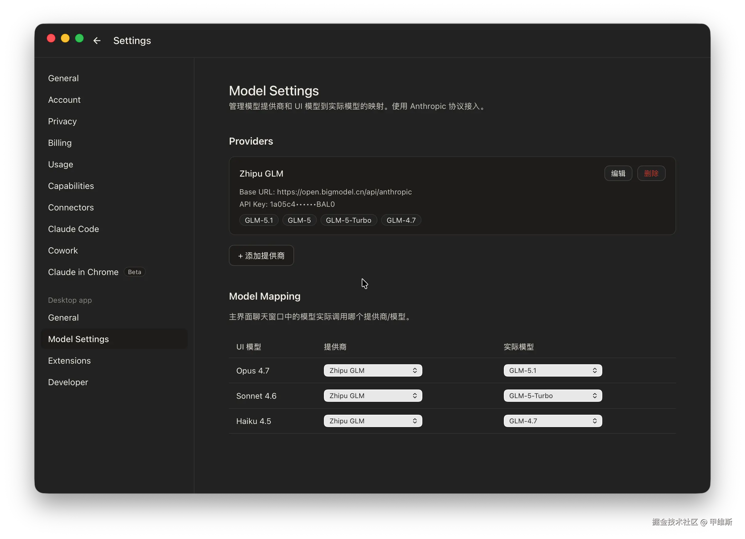This screenshot has height=539, width=745.
Task: Open the Developer settings page
Action: (68, 382)
